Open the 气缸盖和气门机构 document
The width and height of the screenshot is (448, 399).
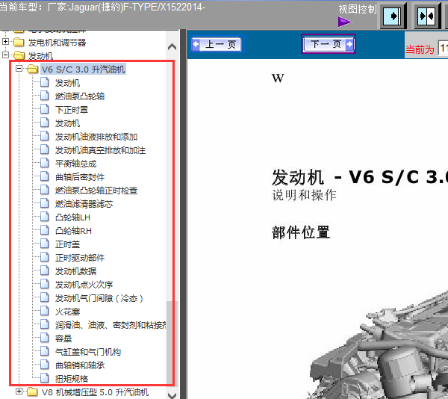pyautogui.click(x=88, y=352)
